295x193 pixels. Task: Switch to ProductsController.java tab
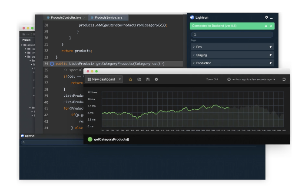(66, 17)
